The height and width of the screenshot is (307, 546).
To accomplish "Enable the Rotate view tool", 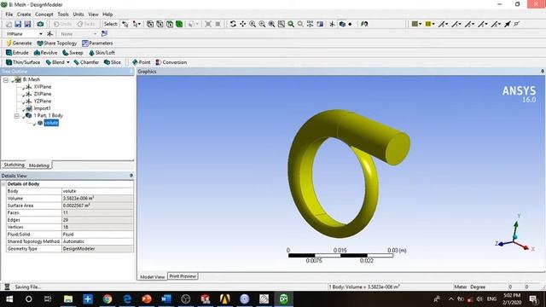I will coord(233,24).
